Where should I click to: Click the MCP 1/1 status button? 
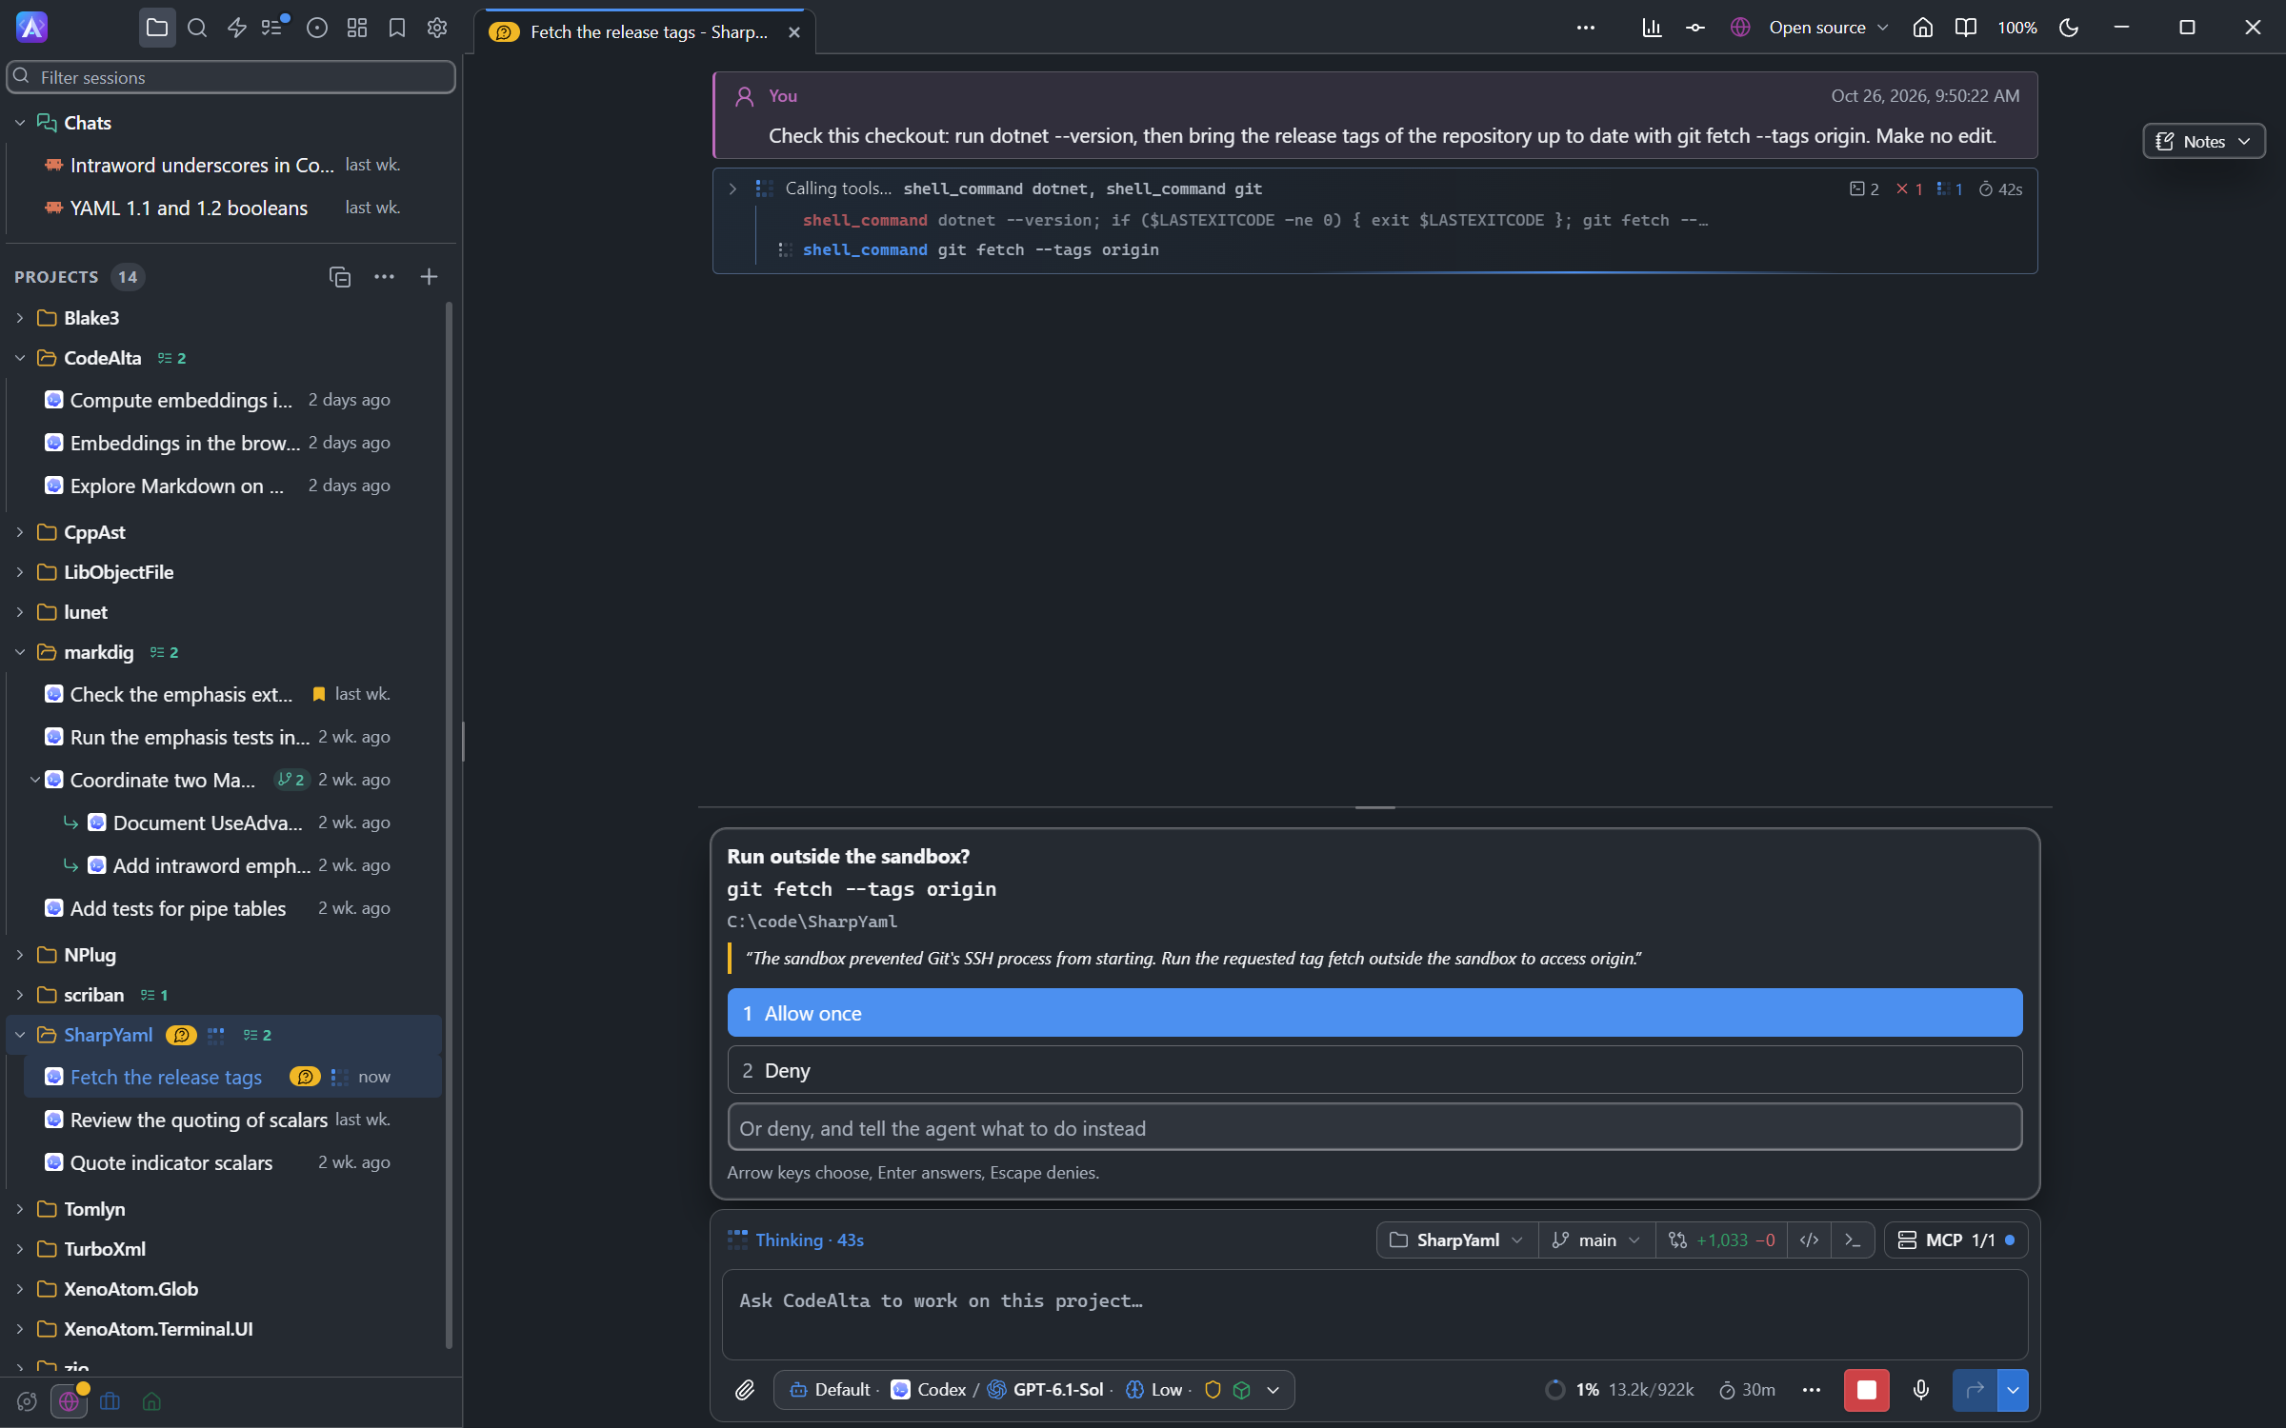[x=1955, y=1240]
